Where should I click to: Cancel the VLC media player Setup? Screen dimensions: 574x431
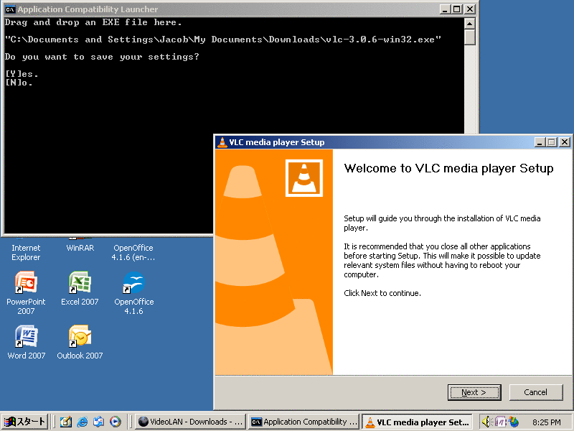pos(535,392)
